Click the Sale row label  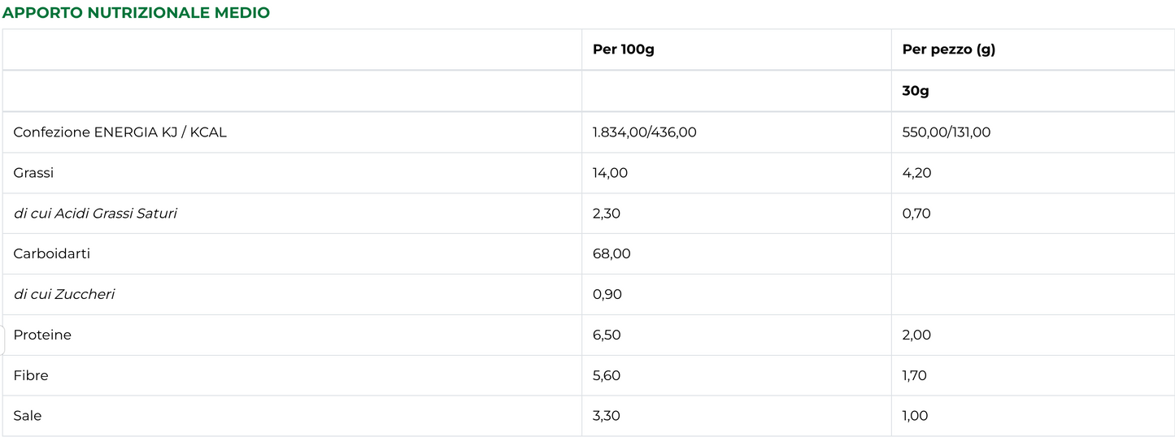tap(28, 416)
